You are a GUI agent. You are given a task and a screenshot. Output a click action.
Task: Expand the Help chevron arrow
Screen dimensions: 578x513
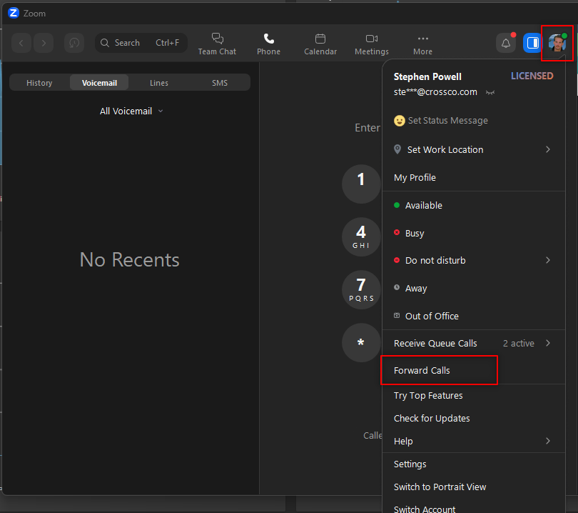(548, 441)
